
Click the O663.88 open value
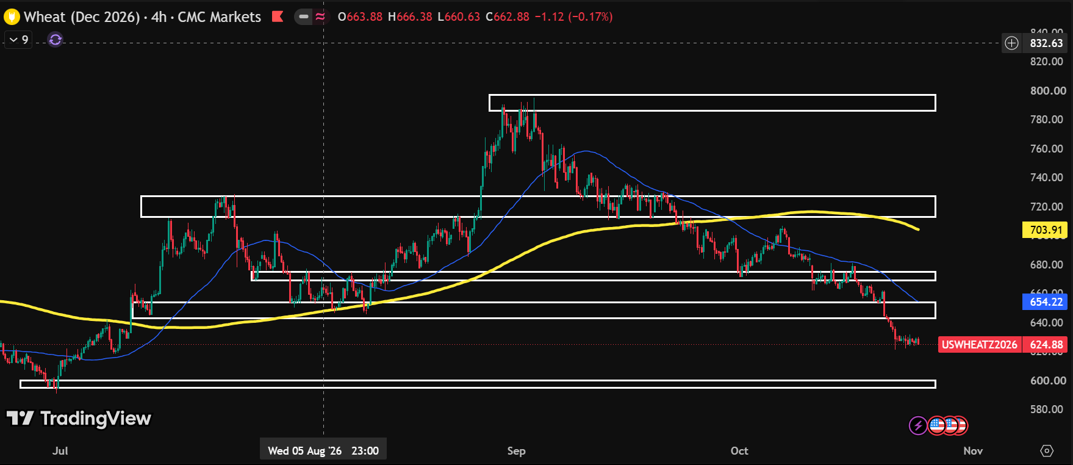[360, 17]
